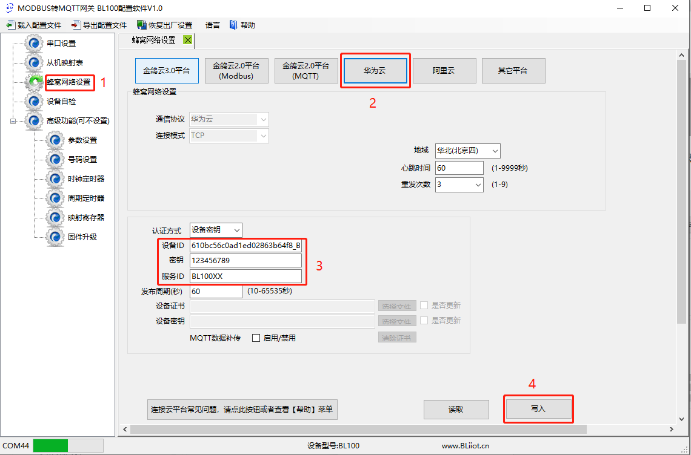Click the gear icon beside 串口设置
The height and width of the screenshot is (455, 691).
coord(33,43)
